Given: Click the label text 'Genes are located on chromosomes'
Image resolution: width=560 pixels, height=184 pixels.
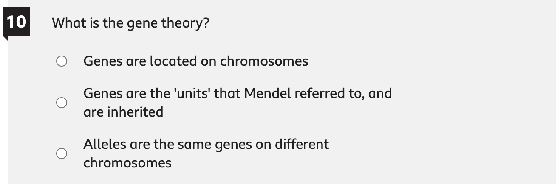Looking at the screenshot, I should click(195, 61).
